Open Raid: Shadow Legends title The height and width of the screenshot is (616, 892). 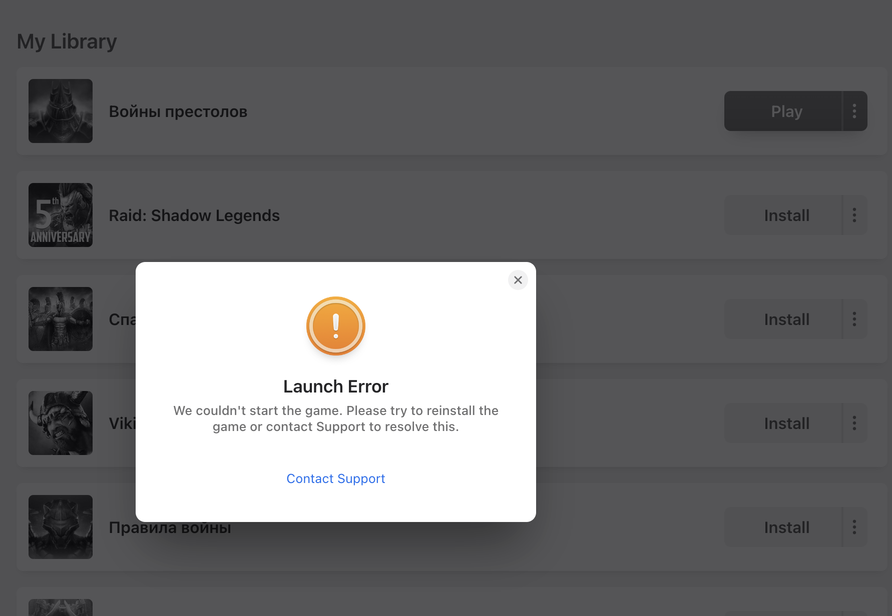tap(194, 215)
